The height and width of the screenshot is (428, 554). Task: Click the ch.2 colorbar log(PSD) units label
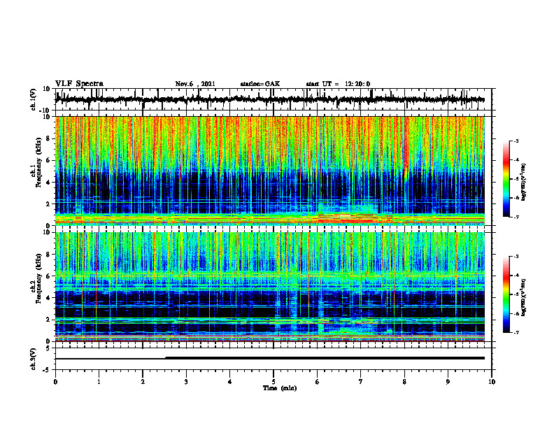[x=524, y=297]
